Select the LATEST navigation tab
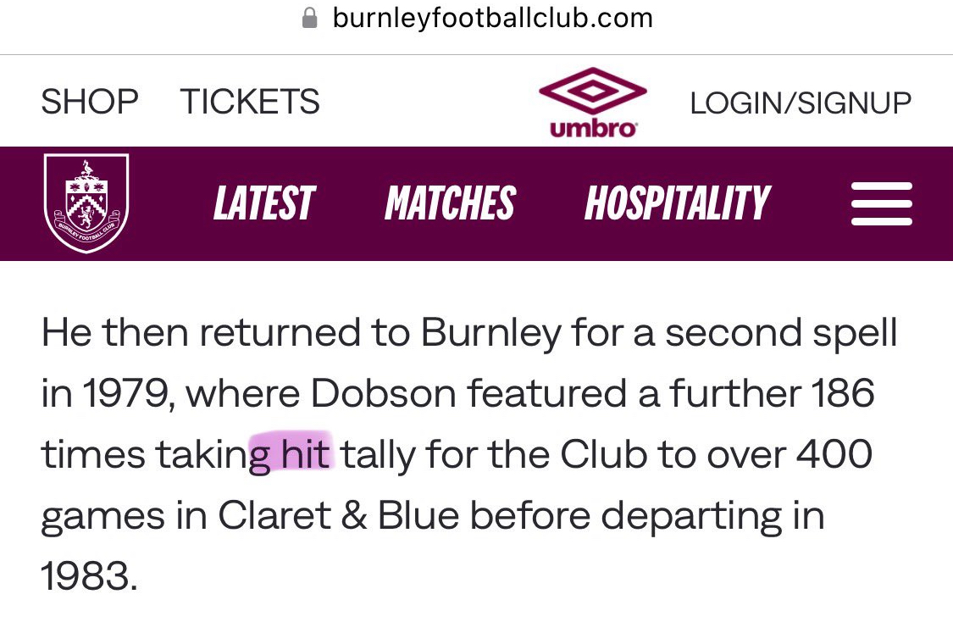953x633 pixels. click(263, 204)
